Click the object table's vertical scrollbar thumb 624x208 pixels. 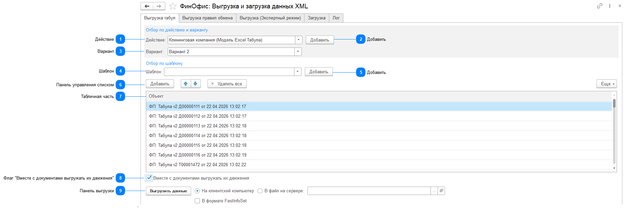coord(614,103)
